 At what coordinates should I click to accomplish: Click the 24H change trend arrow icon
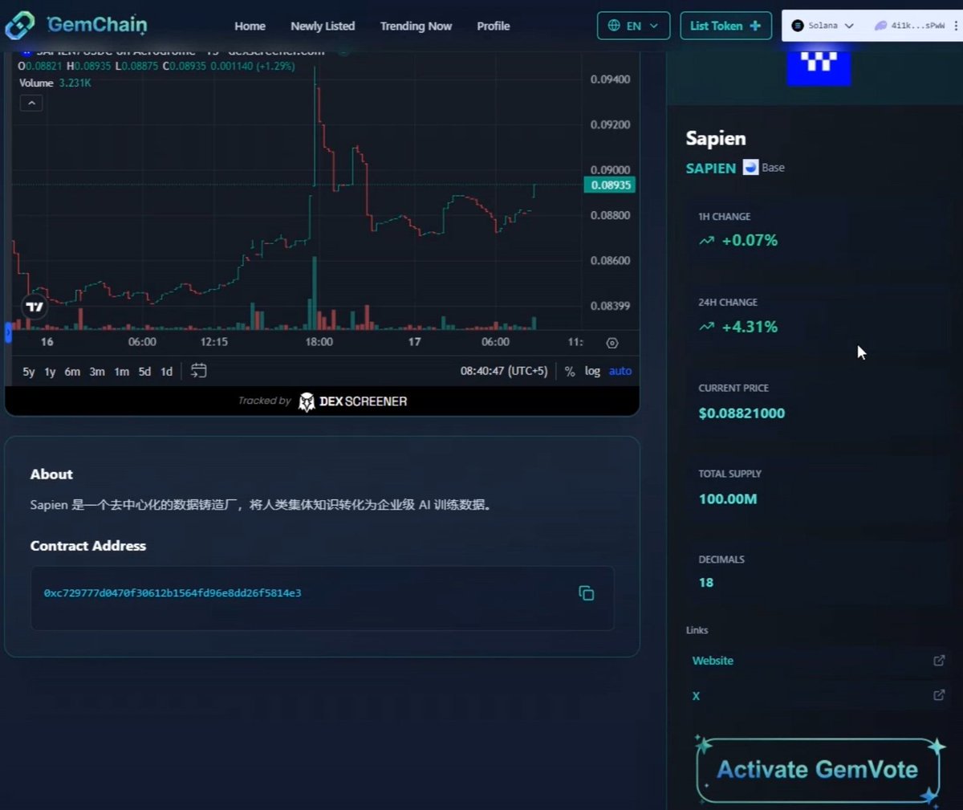pos(706,327)
